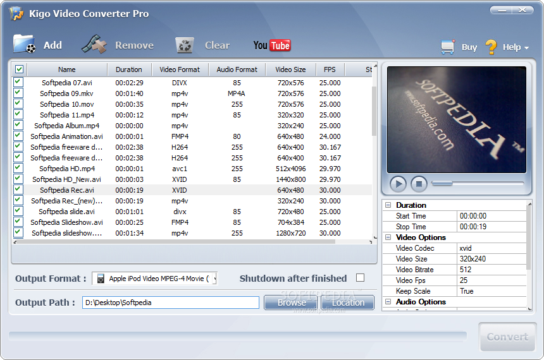544x360 pixels.
Task: Click the Convert button
Action: pyautogui.click(x=507, y=337)
